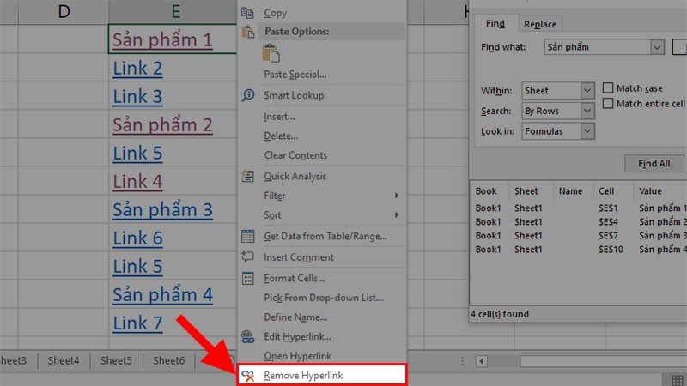Click the Smart Lookup magnifier icon
This screenshot has height=386, width=687.
(x=247, y=95)
